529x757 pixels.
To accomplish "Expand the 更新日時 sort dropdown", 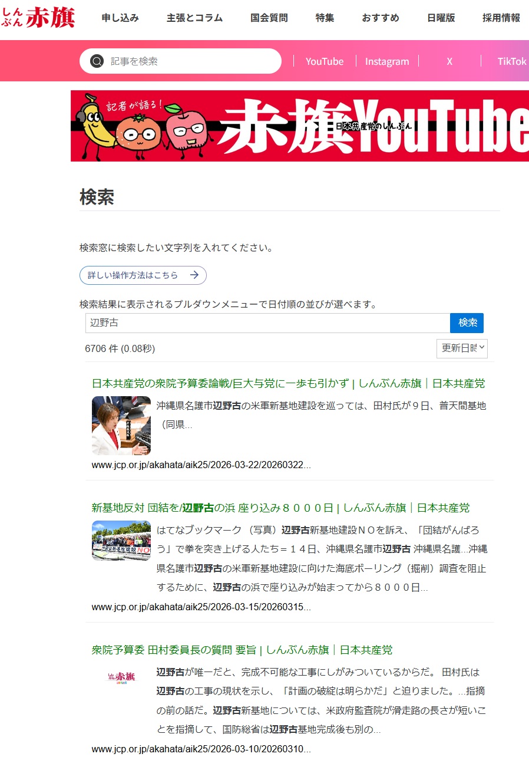I will tap(462, 348).
